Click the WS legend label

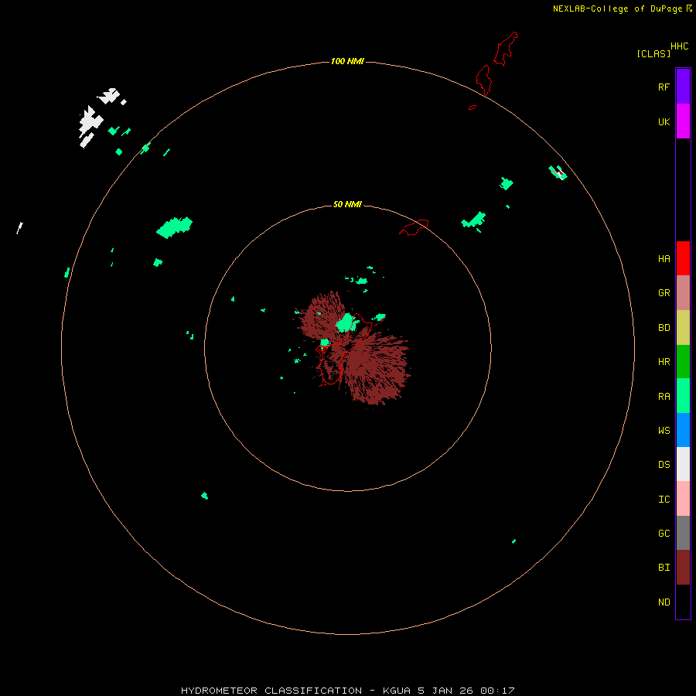[664, 431]
